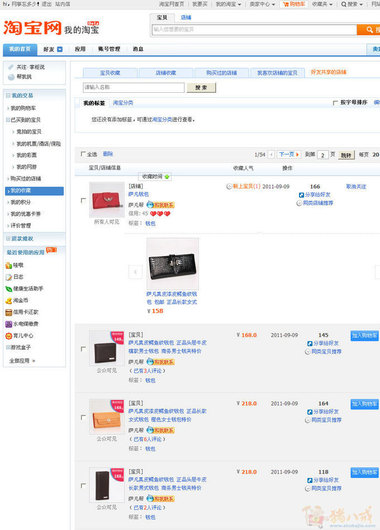
Task: Click the page number input box
Action: tap(322, 155)
